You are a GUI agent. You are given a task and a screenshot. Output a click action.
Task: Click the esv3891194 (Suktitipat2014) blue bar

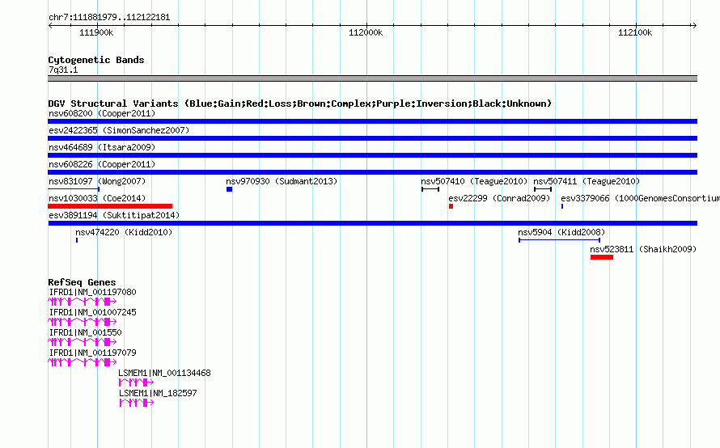(372, 223)
